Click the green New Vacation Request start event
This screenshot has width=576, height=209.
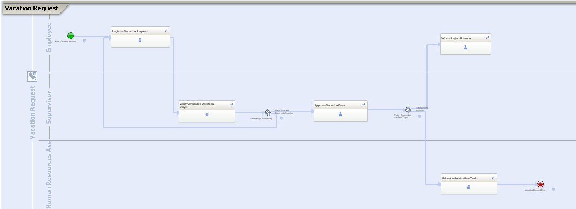71,36
